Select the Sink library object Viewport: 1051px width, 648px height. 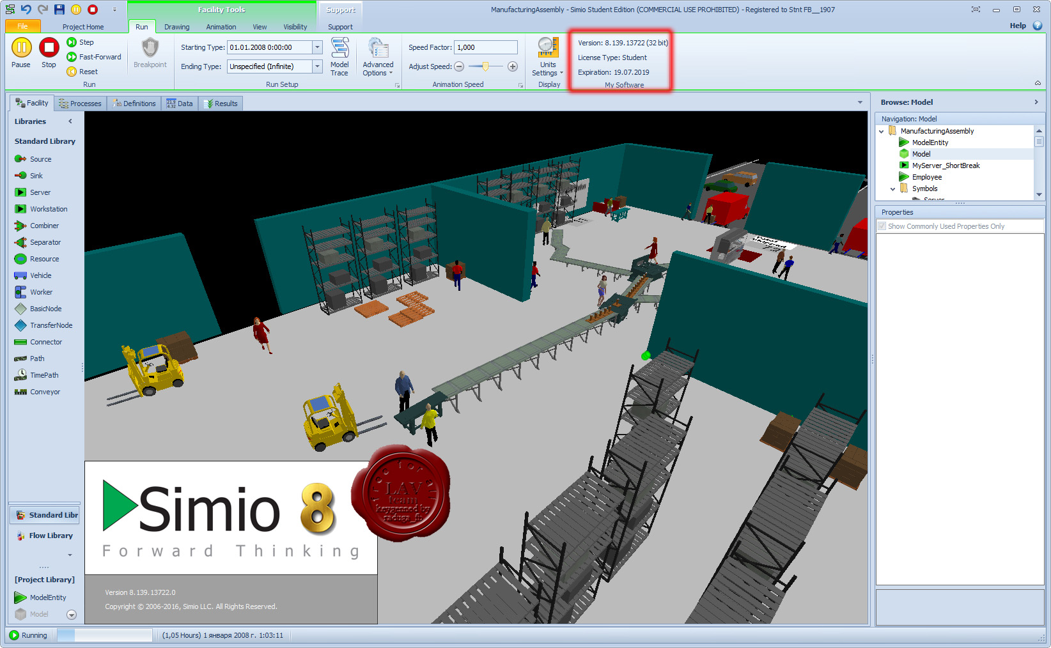[x=29, y=176]
